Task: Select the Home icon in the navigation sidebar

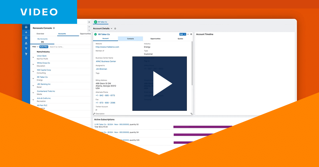Action: 26,27
